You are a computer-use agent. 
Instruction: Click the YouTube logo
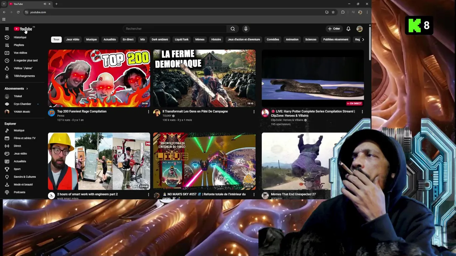[23, 29]
